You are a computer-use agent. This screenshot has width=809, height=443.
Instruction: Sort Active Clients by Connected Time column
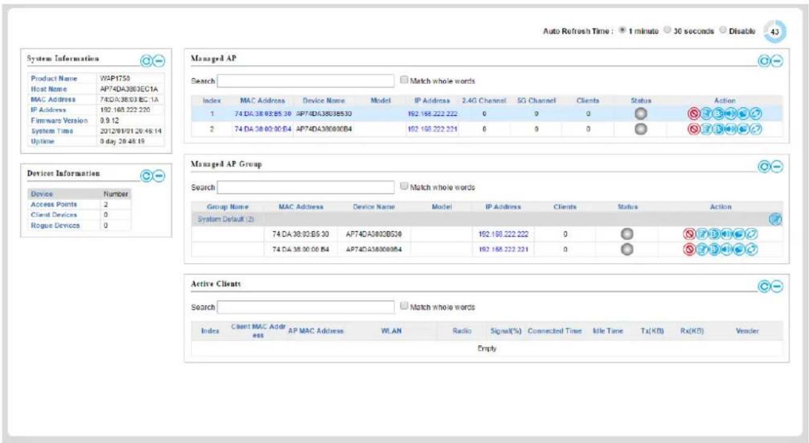(x=555, y=331)
